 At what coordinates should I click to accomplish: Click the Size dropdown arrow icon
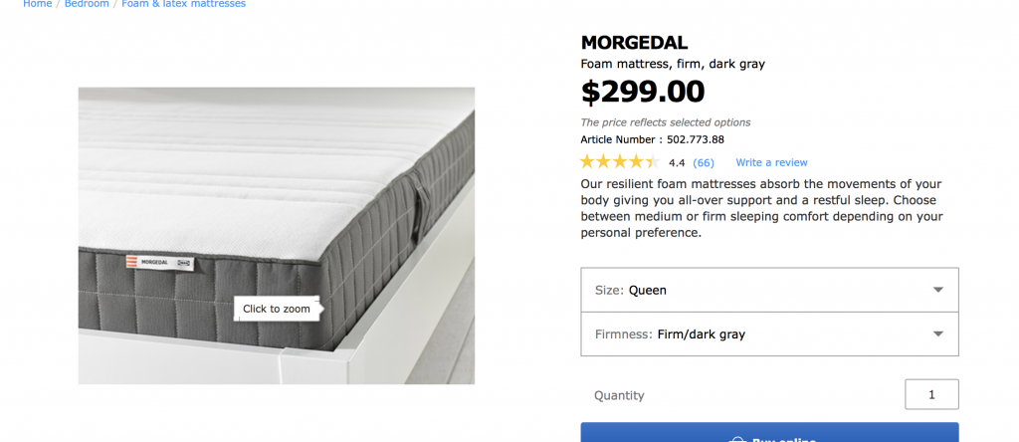(x=937, y=290)
